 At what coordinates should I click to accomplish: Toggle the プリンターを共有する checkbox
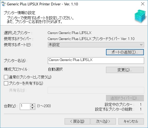6,83
